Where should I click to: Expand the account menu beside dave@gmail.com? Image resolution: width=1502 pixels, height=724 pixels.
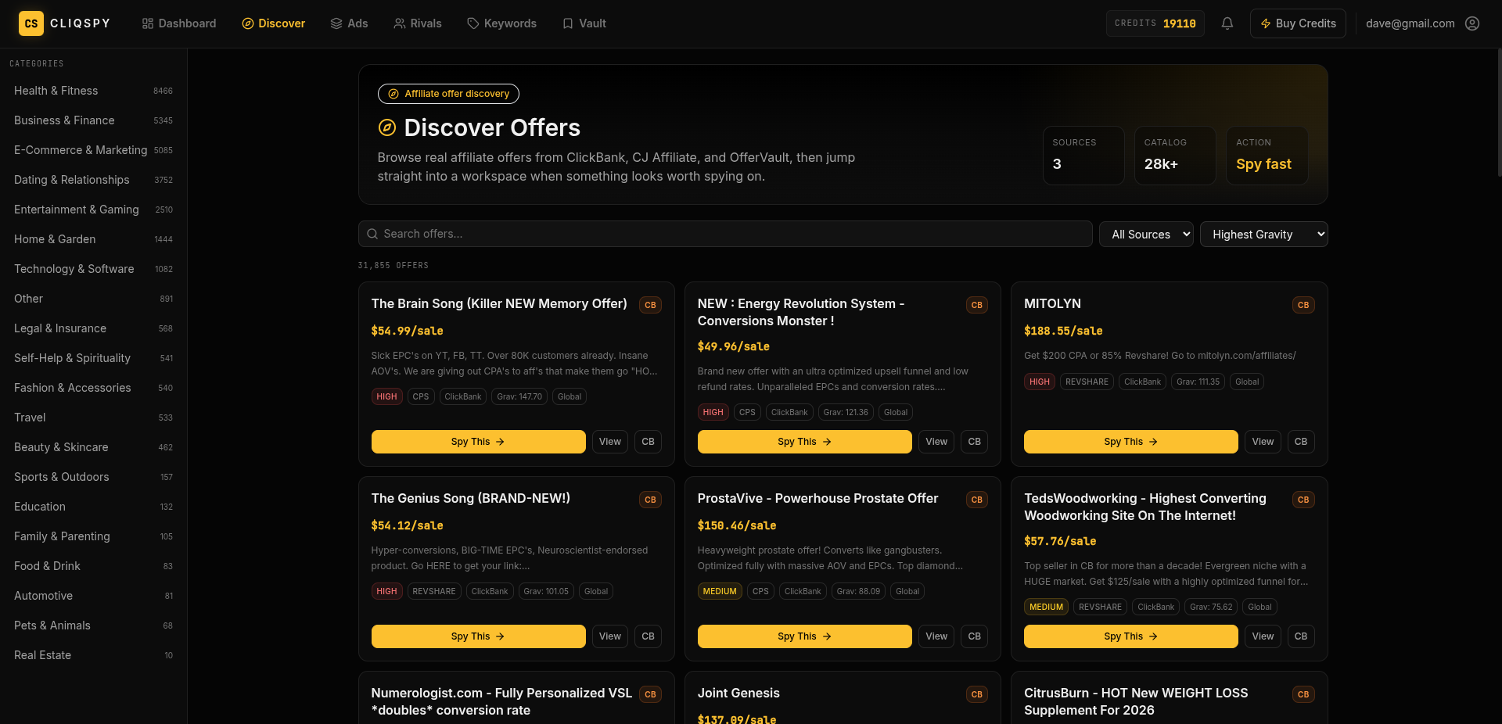click(x=1472, y=23)
